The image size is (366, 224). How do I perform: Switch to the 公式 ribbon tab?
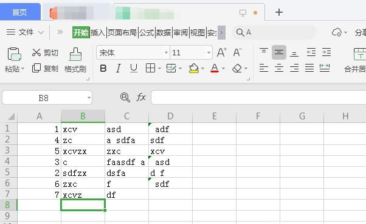(x=147, y=32)
